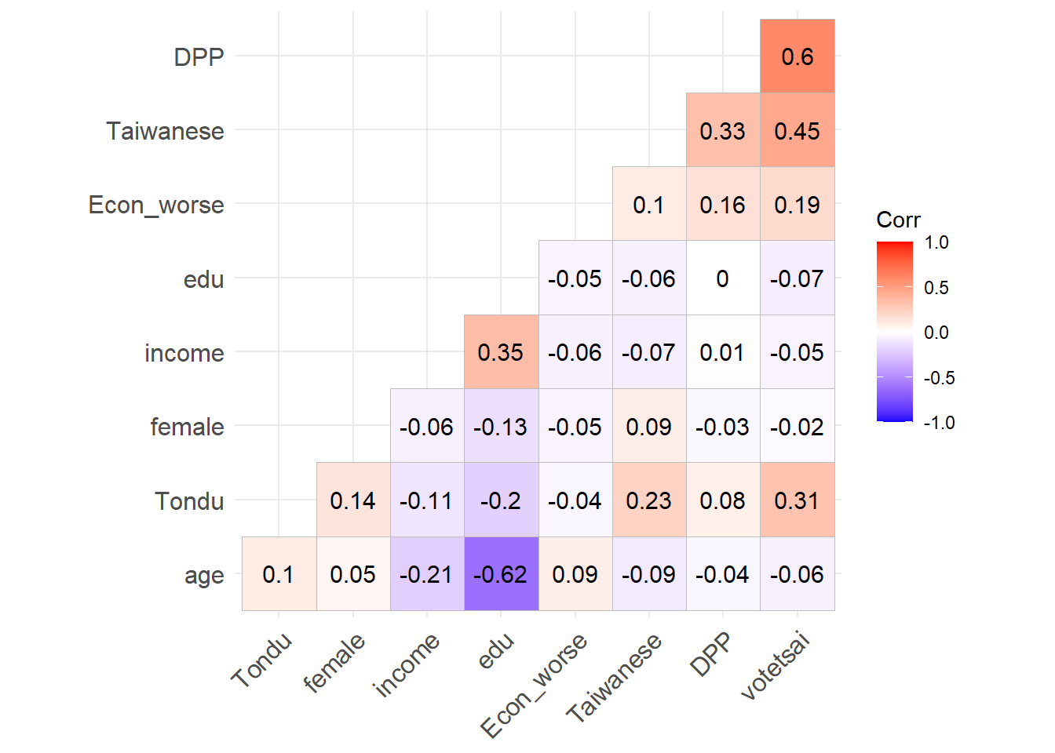
Task: Click the age–income cell showing -0.21
Action: [x=427, y=574]
